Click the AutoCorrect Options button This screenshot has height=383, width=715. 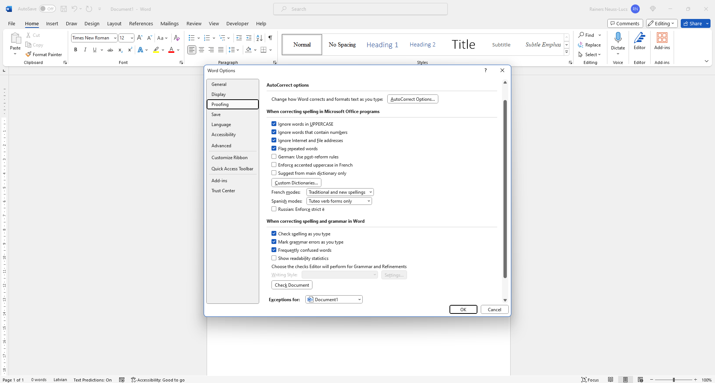413,99
